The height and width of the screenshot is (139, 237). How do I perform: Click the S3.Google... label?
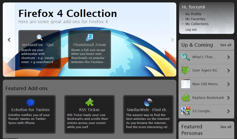pyautogui.click(x=203, y=111)
